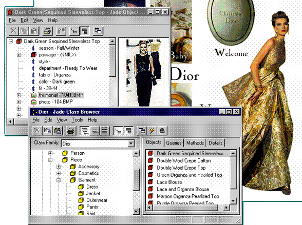Click the padlocks icon in Jade Object toolbar
This screenshot has height=225, width=302.
coord(61,31)
